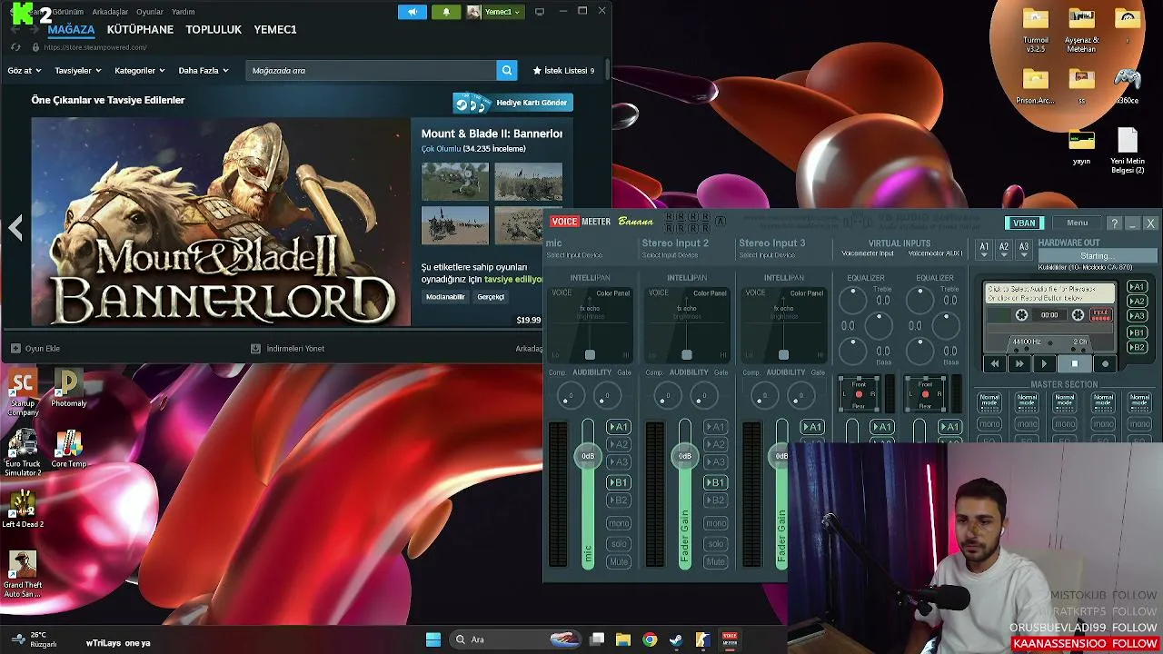The width and height of the screenshot is (1163, 654).
Task: Open the YEMEC1 profile tab
Action: (275, 29)
